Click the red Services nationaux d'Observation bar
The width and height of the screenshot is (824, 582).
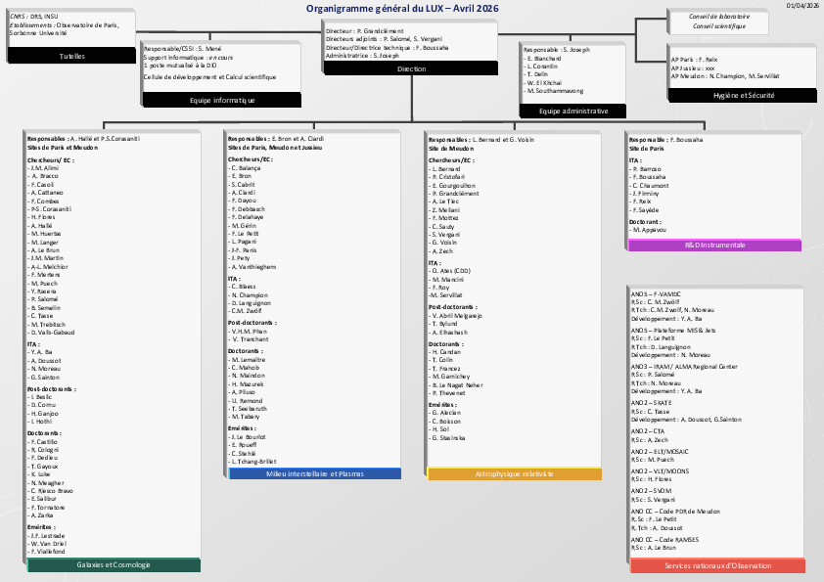(717, 566)
